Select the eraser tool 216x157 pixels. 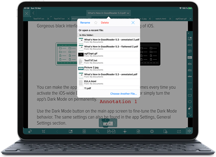[x=190, y=108]
